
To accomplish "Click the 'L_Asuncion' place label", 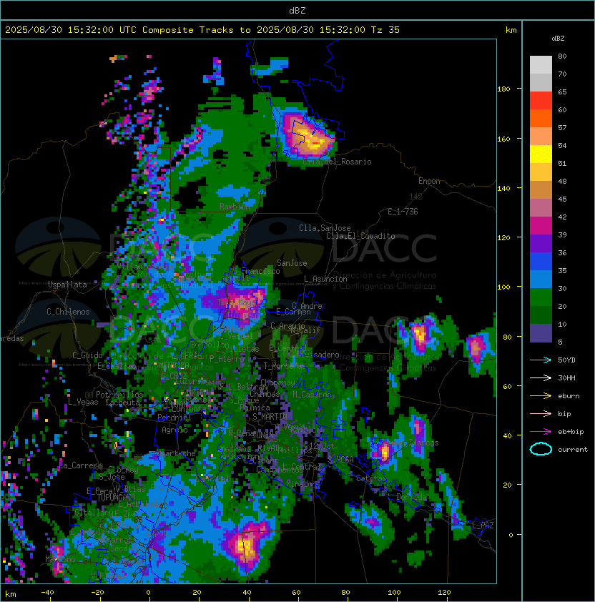I will pos(325,279).
